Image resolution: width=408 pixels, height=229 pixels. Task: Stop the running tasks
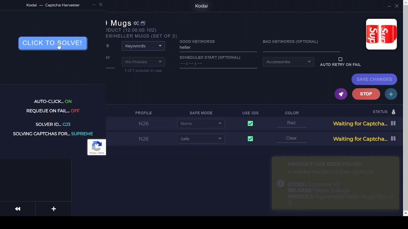(x=366, y=94)
